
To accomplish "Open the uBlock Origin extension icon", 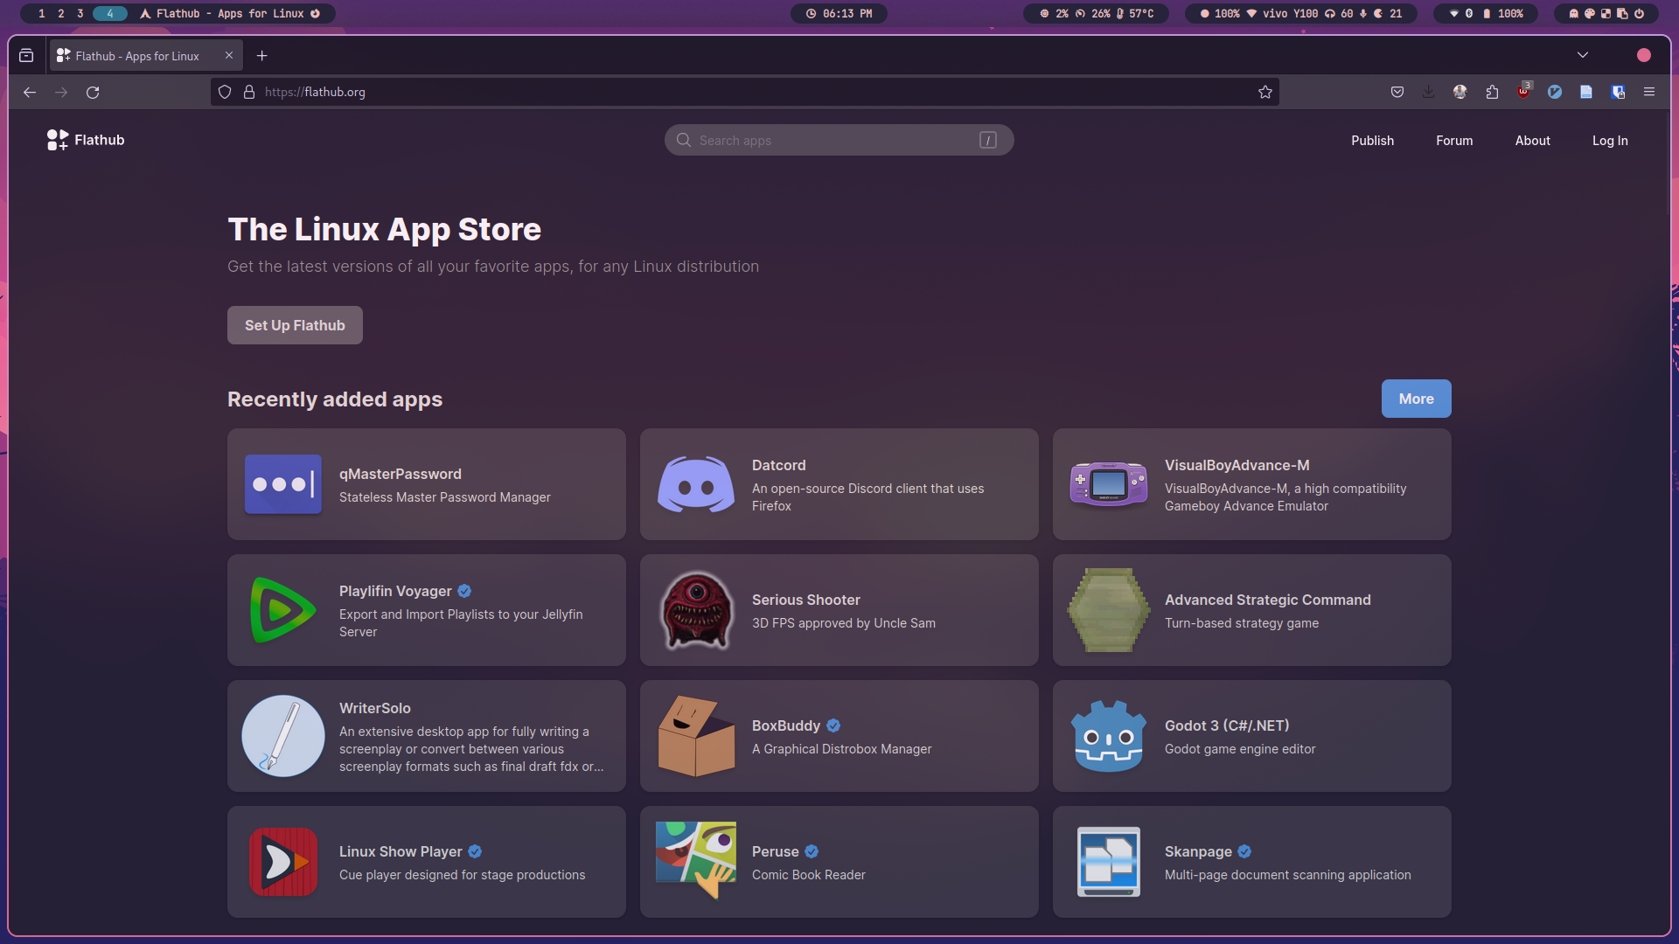I will (1523, 92).
